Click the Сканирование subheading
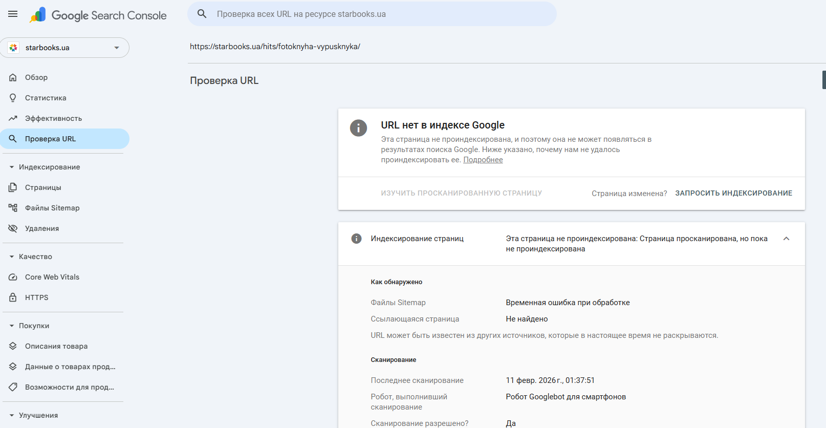Screen dimensions: 826x428 coord(393,360)
